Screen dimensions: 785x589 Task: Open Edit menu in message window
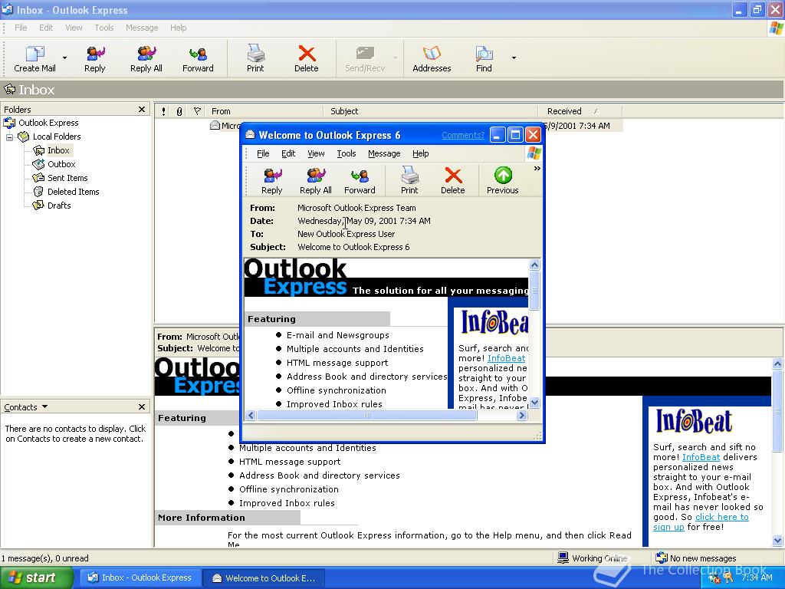[288, 153]
